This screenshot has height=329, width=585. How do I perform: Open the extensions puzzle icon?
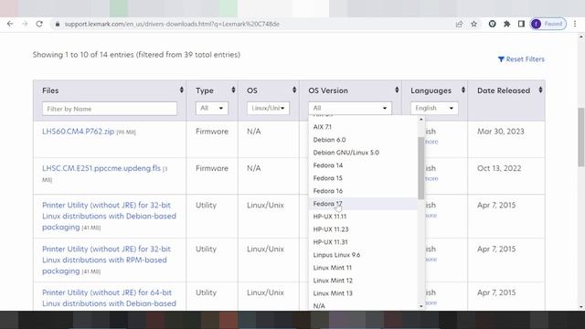(506, 24)
